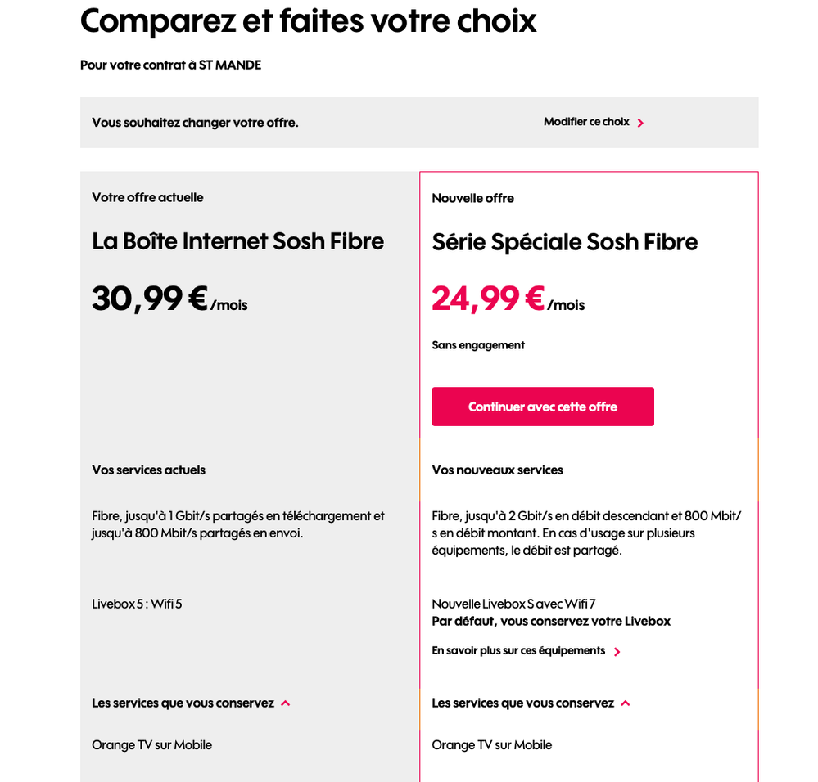This screenshot has height=782, width=818.
Task: Click the Vos services actuels heading
Action: coord(148,470)
